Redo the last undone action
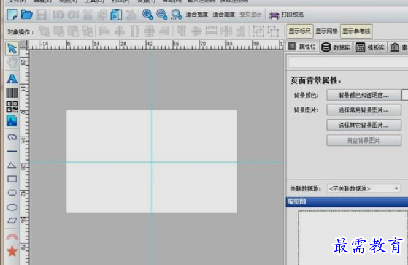 (74, 15)
